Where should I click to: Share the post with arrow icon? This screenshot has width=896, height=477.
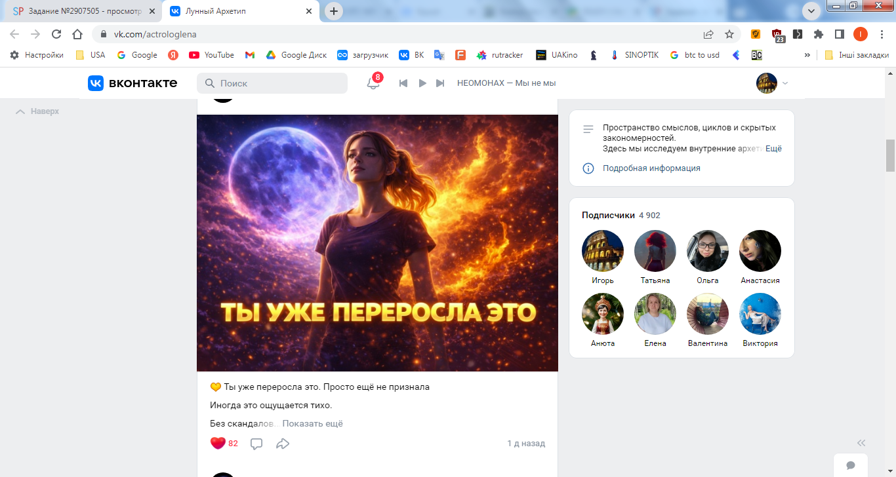click(x=283, y=444)
